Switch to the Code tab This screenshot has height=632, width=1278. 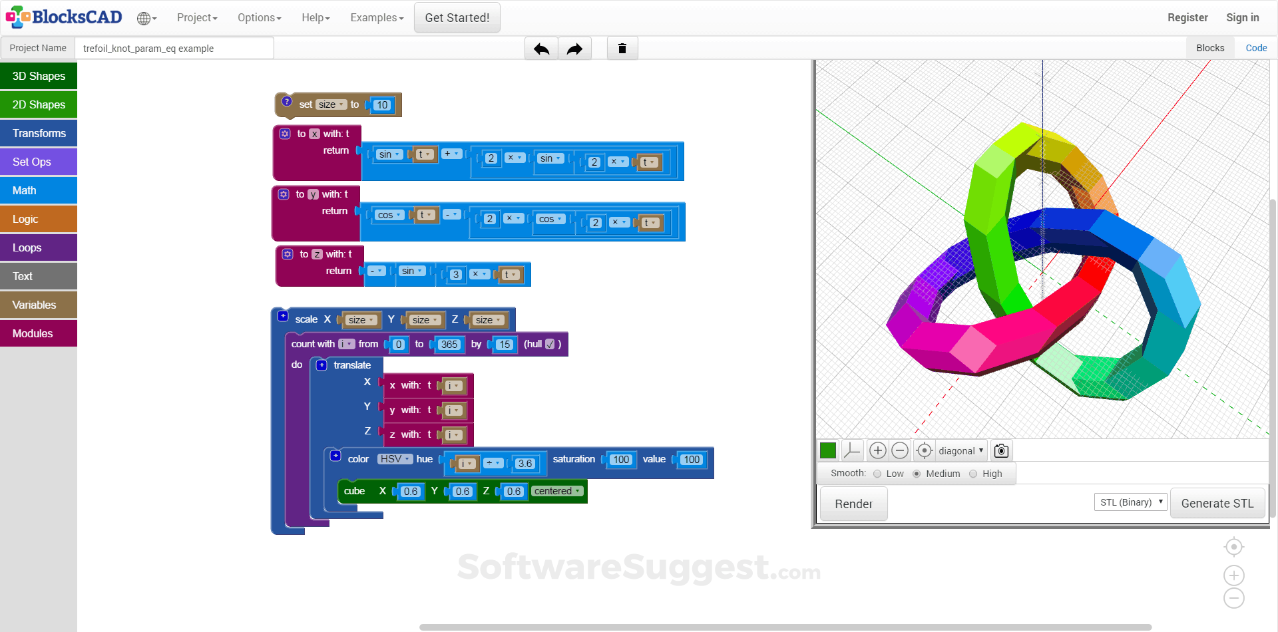[1256, 47]
